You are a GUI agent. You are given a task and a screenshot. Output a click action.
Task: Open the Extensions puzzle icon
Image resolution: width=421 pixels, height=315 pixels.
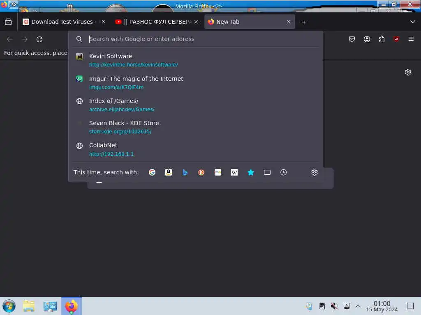tap(382, 39)
